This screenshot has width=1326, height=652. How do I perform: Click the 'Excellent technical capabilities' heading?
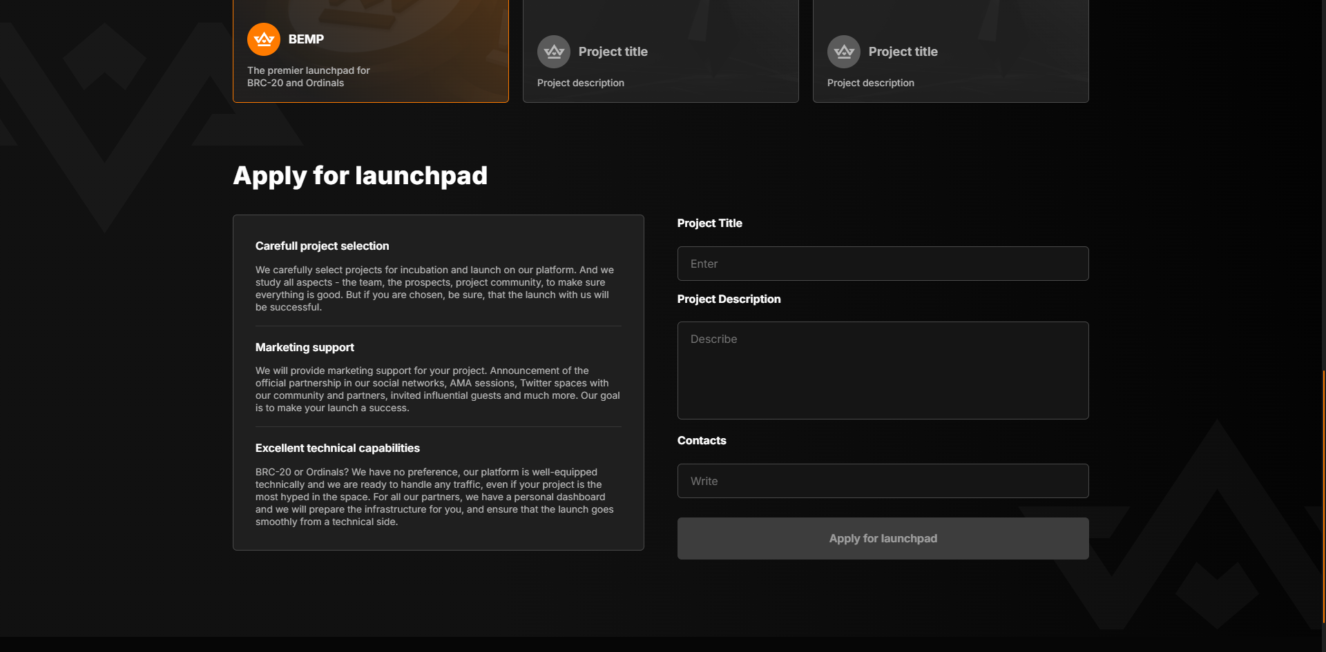coord(338,448)
